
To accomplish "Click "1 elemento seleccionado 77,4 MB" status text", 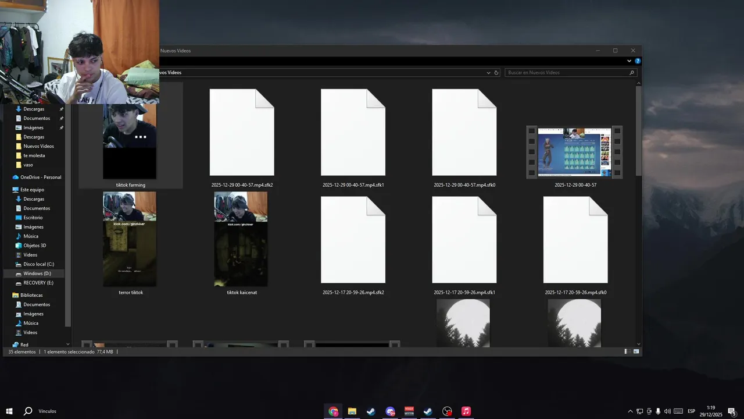I will point(78,351).
